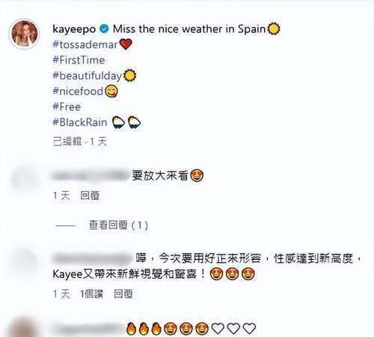Screen dimensions: 374x337
Task: Click heart-eyes emoji in 要放大來看 comment
Action: [x=197, y=176]
